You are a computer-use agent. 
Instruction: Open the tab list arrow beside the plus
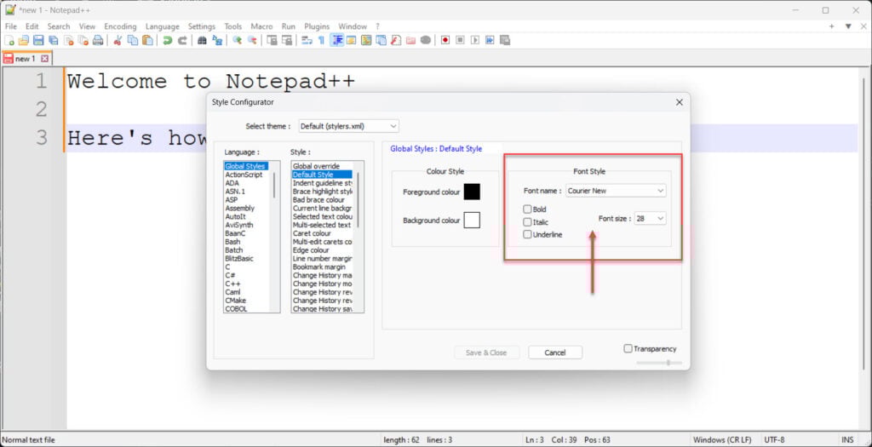click(x=848, y=26)
